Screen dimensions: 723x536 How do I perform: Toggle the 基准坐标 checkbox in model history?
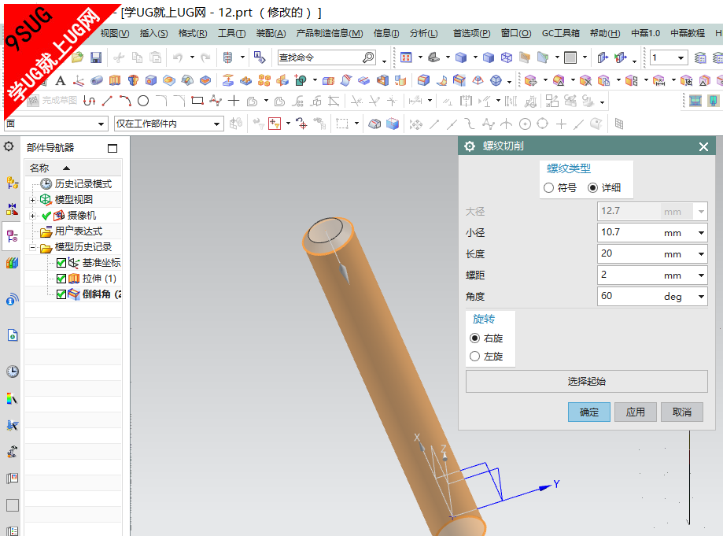click(61, 263)
